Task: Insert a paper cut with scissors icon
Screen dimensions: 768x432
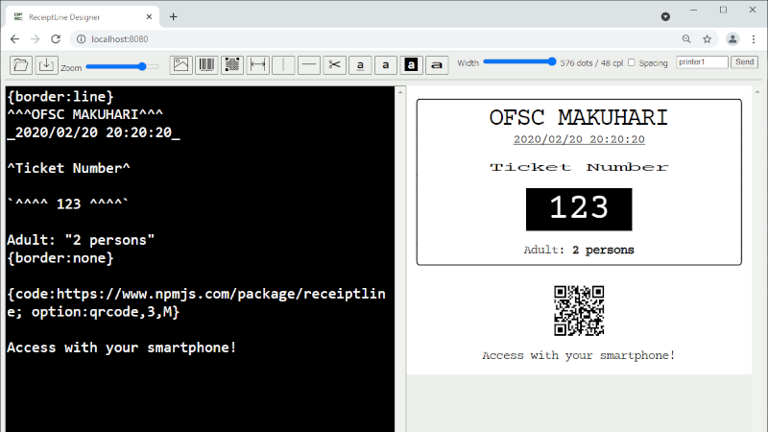Action: 334,64
